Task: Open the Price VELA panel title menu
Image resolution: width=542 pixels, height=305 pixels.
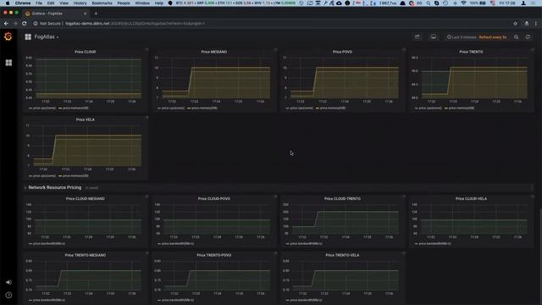Action: click(86, 119)
